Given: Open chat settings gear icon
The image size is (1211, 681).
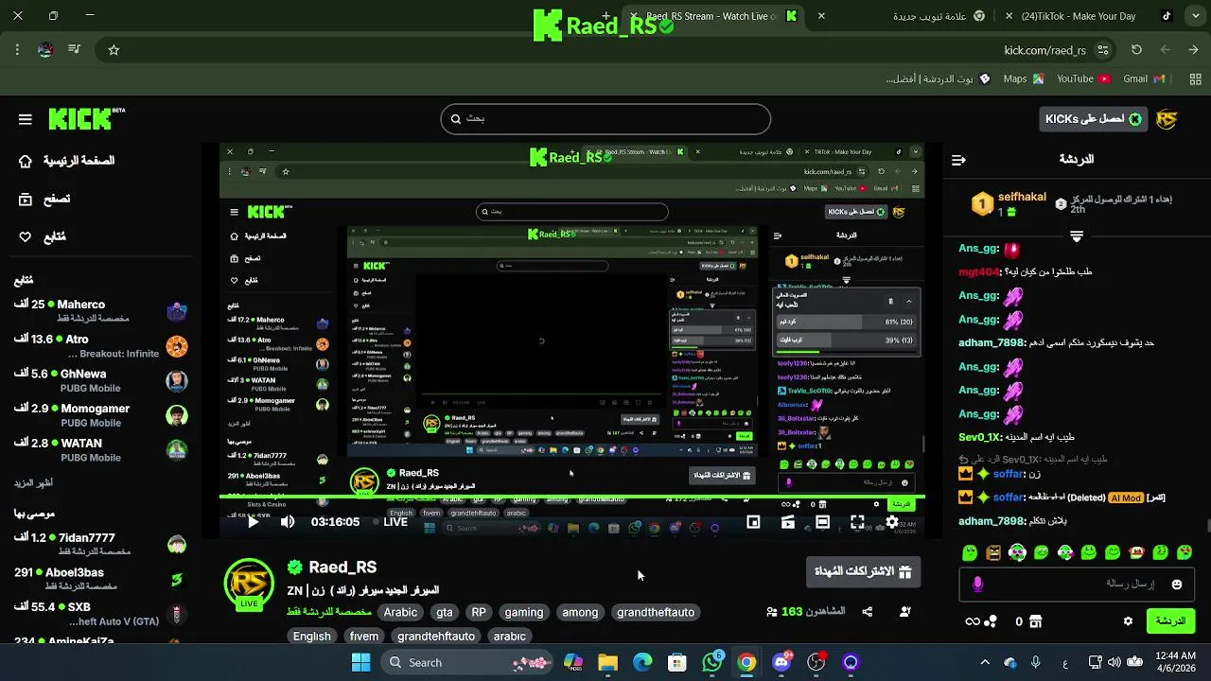Looking at the screenshot, I should [x=1128, y=621].
